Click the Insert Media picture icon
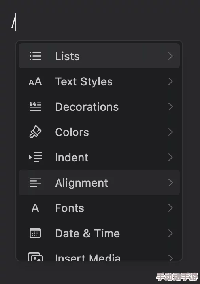 tap(35, 257)
